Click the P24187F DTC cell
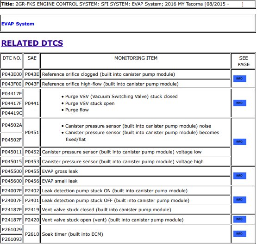This screenshot has width=257, height=245. pos(12,220)
